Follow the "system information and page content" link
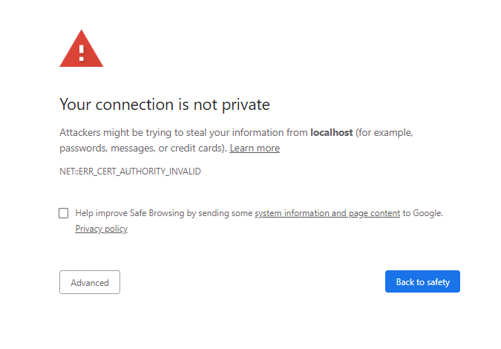Image resolution: width=501 pixels, height=349 pixels. pos(327,213)
